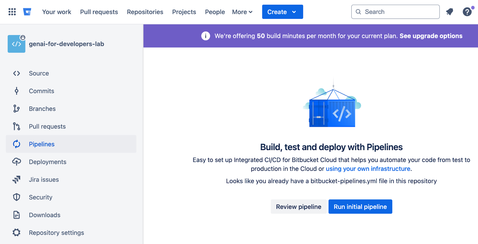Click the Run initial pipeline button
478x244 pixels.
(x=360, y=207)
